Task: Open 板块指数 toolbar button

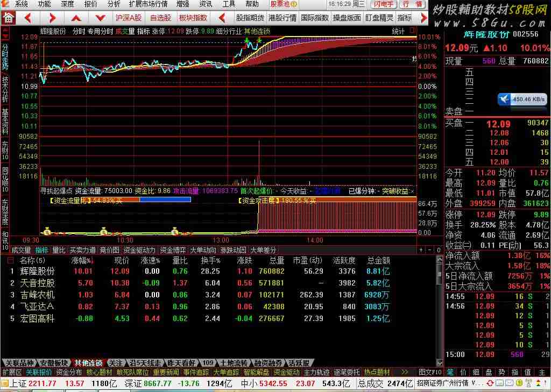Action: (x=193, y=18)
